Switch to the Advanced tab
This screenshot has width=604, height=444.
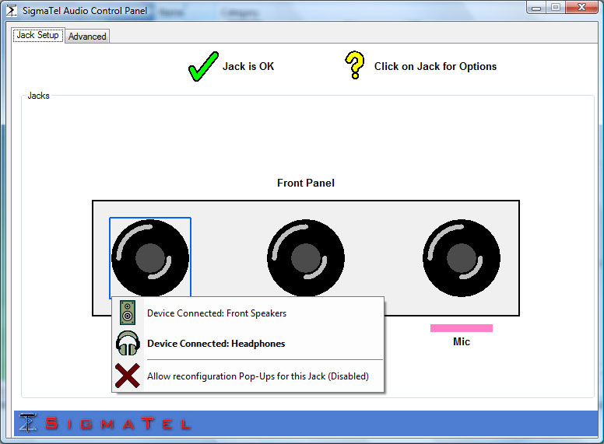[x=87, y=37]
